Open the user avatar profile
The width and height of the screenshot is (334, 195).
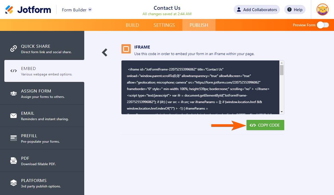pyautogui.click(x=323, y=9)
